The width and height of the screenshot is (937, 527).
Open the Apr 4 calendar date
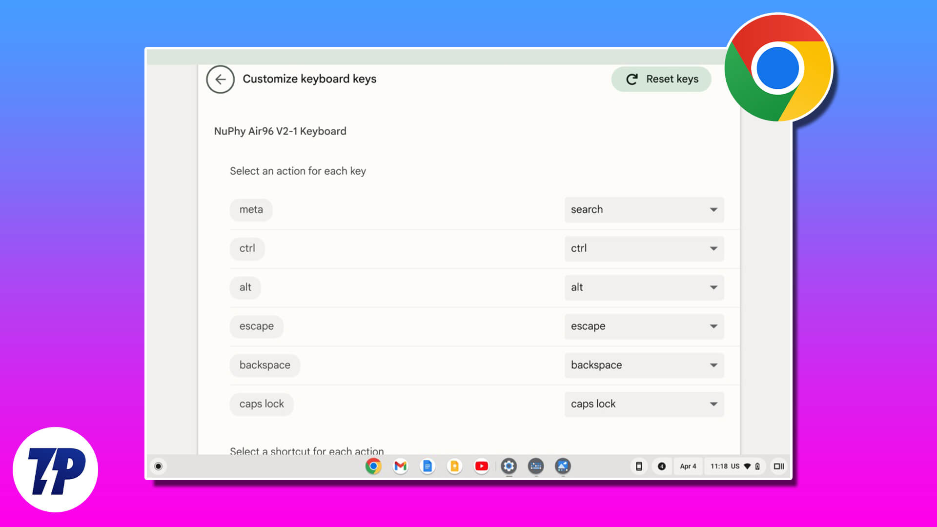coord(688,466)
